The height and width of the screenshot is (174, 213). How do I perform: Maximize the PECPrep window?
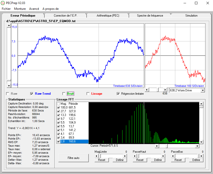coord(196,3)
